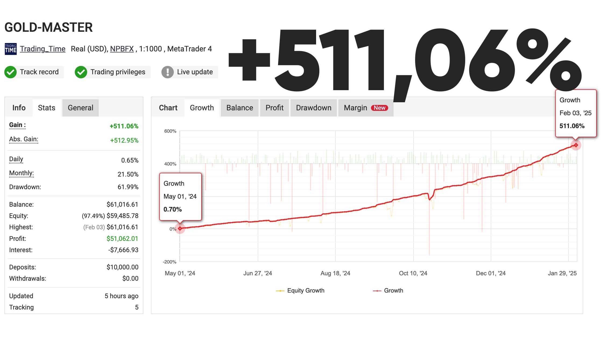Viewport: 601px width, 338px height.
Task: Toggle Growth series in chart legend
Action: tap(388, 291)
